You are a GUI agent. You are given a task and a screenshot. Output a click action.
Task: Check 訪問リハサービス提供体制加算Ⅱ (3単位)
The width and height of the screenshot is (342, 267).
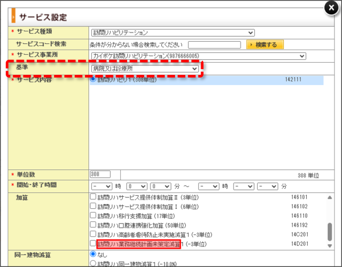pyautogui.click(x=93, y=197)
